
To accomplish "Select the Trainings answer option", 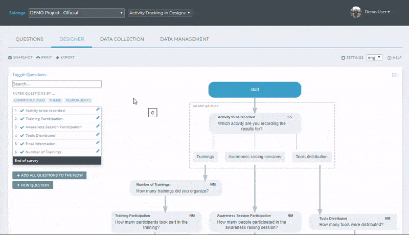I will click(206, 157).
